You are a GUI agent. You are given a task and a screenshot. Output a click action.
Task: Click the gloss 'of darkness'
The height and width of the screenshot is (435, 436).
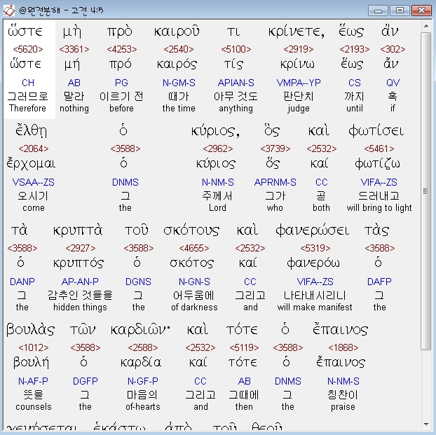pos(194,307)
